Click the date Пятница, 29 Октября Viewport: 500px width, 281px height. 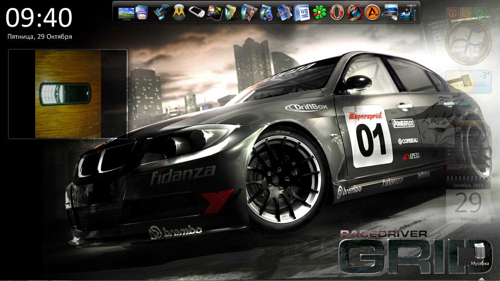coord(40,37)
